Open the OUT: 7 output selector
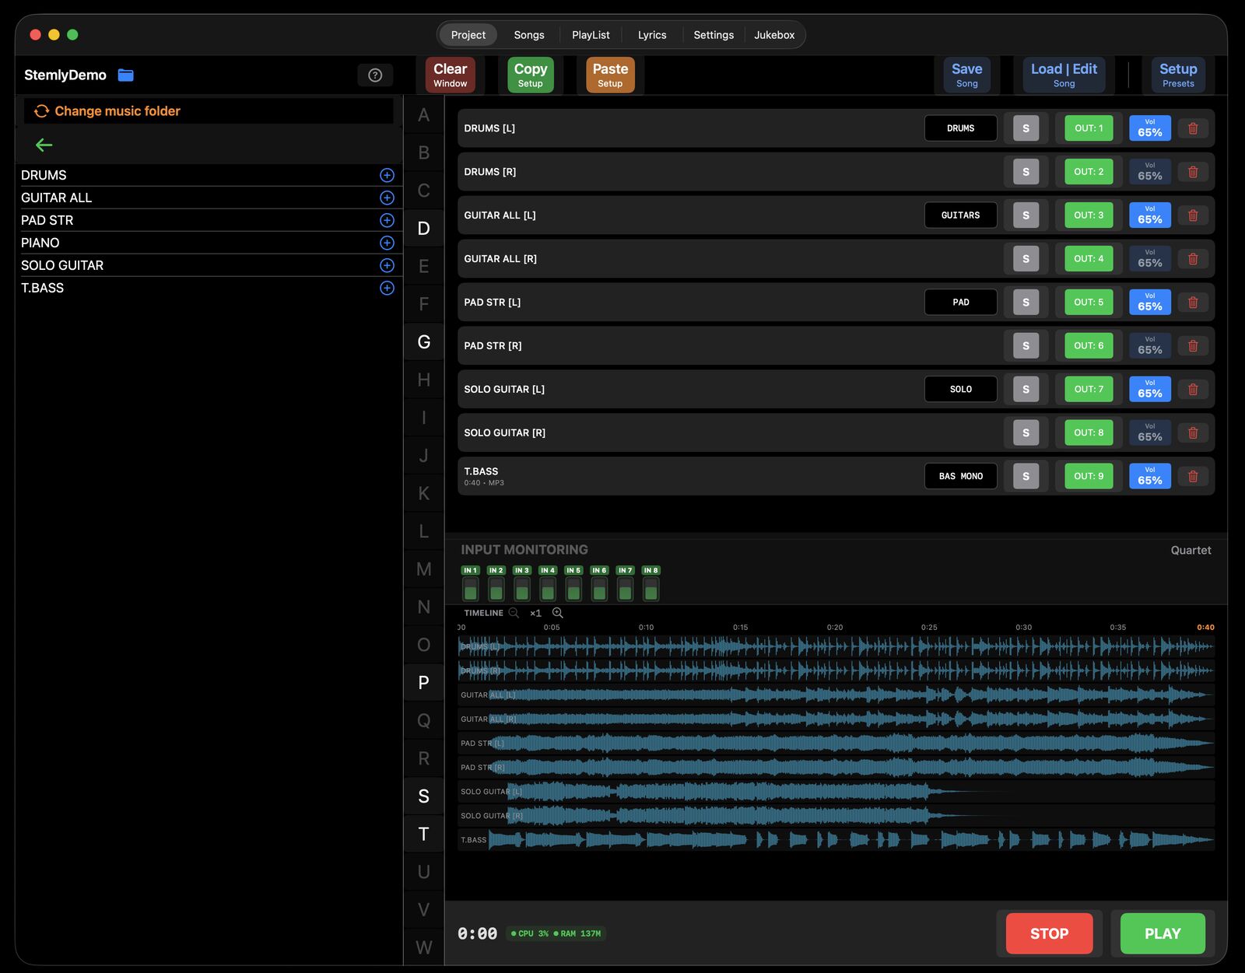This screenshot has width=1245, height=973. [1089, 390]
